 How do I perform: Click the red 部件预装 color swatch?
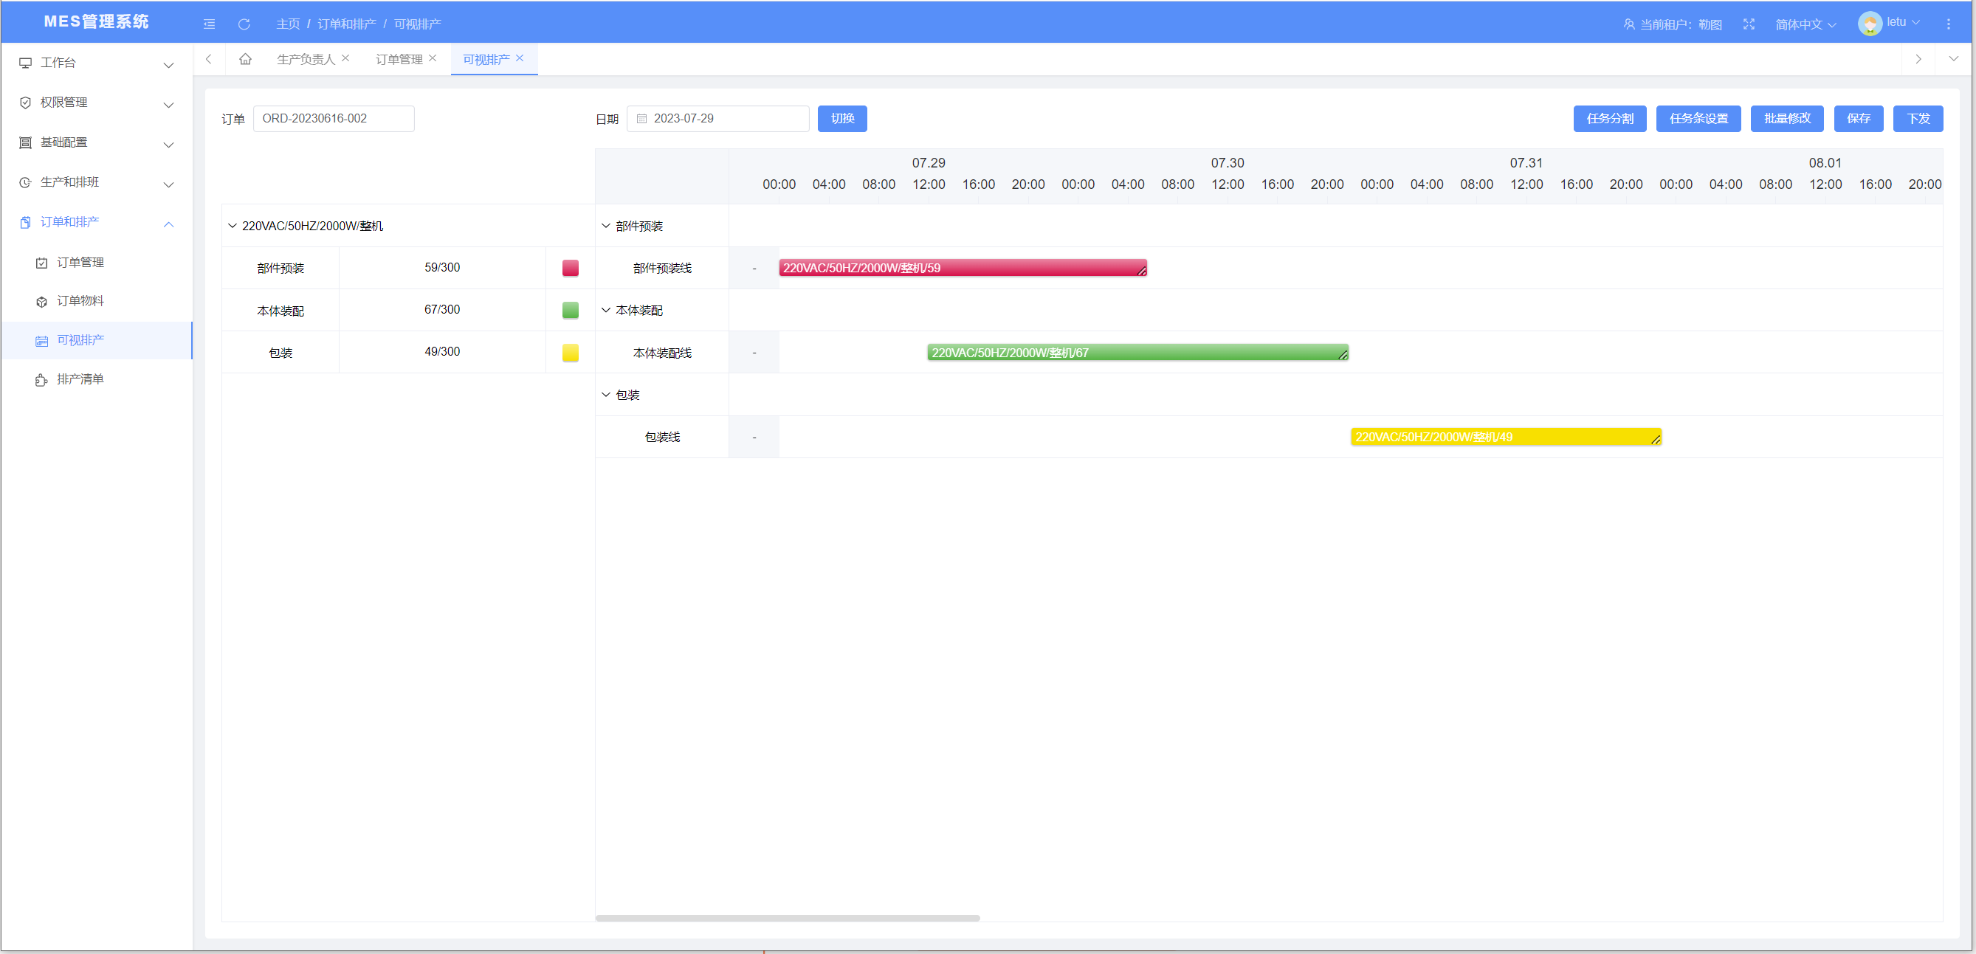tap(570, 268)
